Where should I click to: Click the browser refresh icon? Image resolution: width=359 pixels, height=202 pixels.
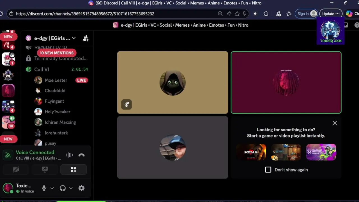[1, 14]
